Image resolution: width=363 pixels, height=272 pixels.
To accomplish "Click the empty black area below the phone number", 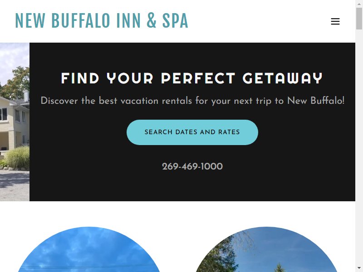I will point(192,186).
